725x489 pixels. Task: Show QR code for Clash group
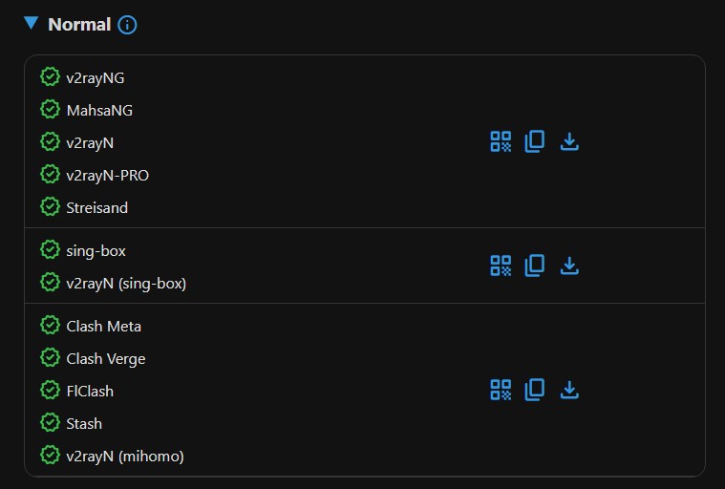[x=501, y=390]
